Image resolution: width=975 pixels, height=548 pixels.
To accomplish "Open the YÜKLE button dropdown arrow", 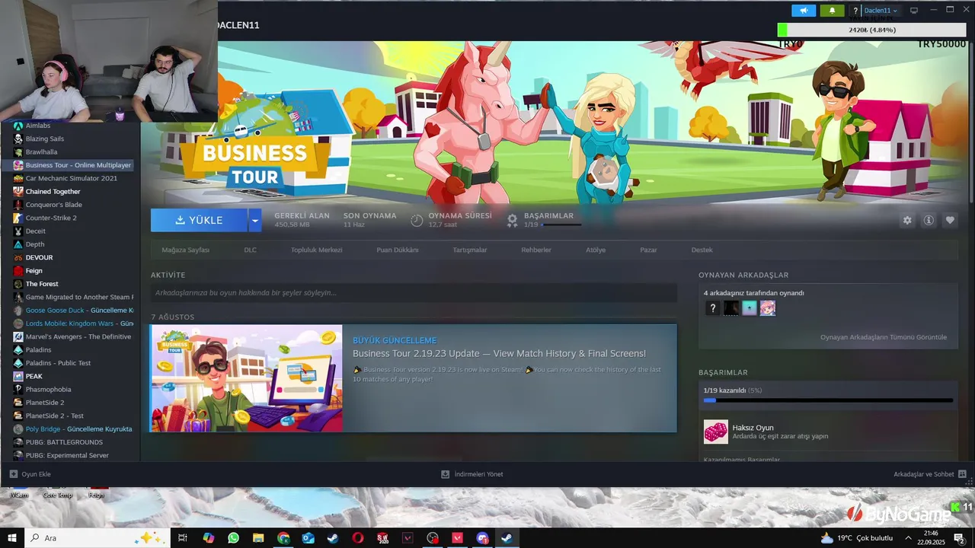I will (x=254, y=220).
